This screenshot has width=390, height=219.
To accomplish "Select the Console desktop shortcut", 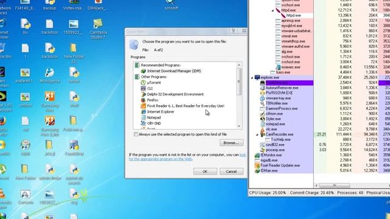I will point(26,197).
